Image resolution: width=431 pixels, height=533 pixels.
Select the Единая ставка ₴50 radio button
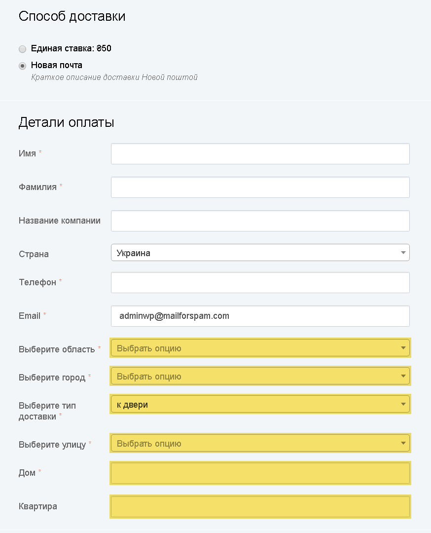22,49
